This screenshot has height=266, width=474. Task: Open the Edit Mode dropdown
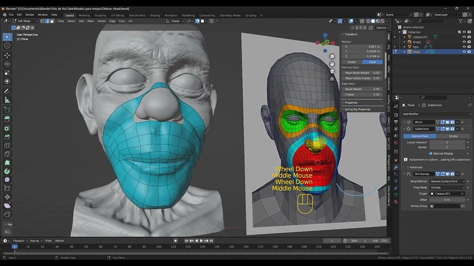point(26,21)
